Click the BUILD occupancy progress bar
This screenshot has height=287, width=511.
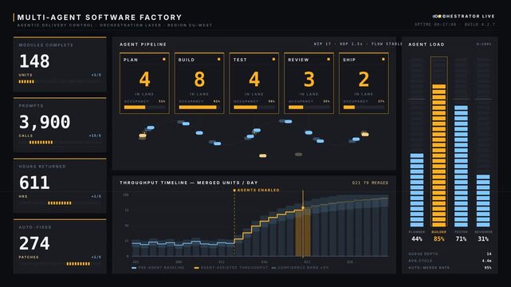[199, 107]
